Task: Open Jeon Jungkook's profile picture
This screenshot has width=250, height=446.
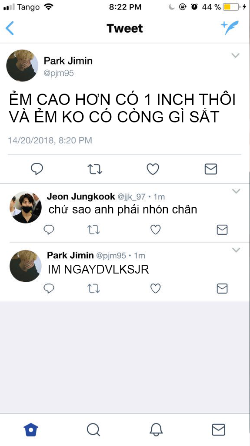Action: coord(26,207)
